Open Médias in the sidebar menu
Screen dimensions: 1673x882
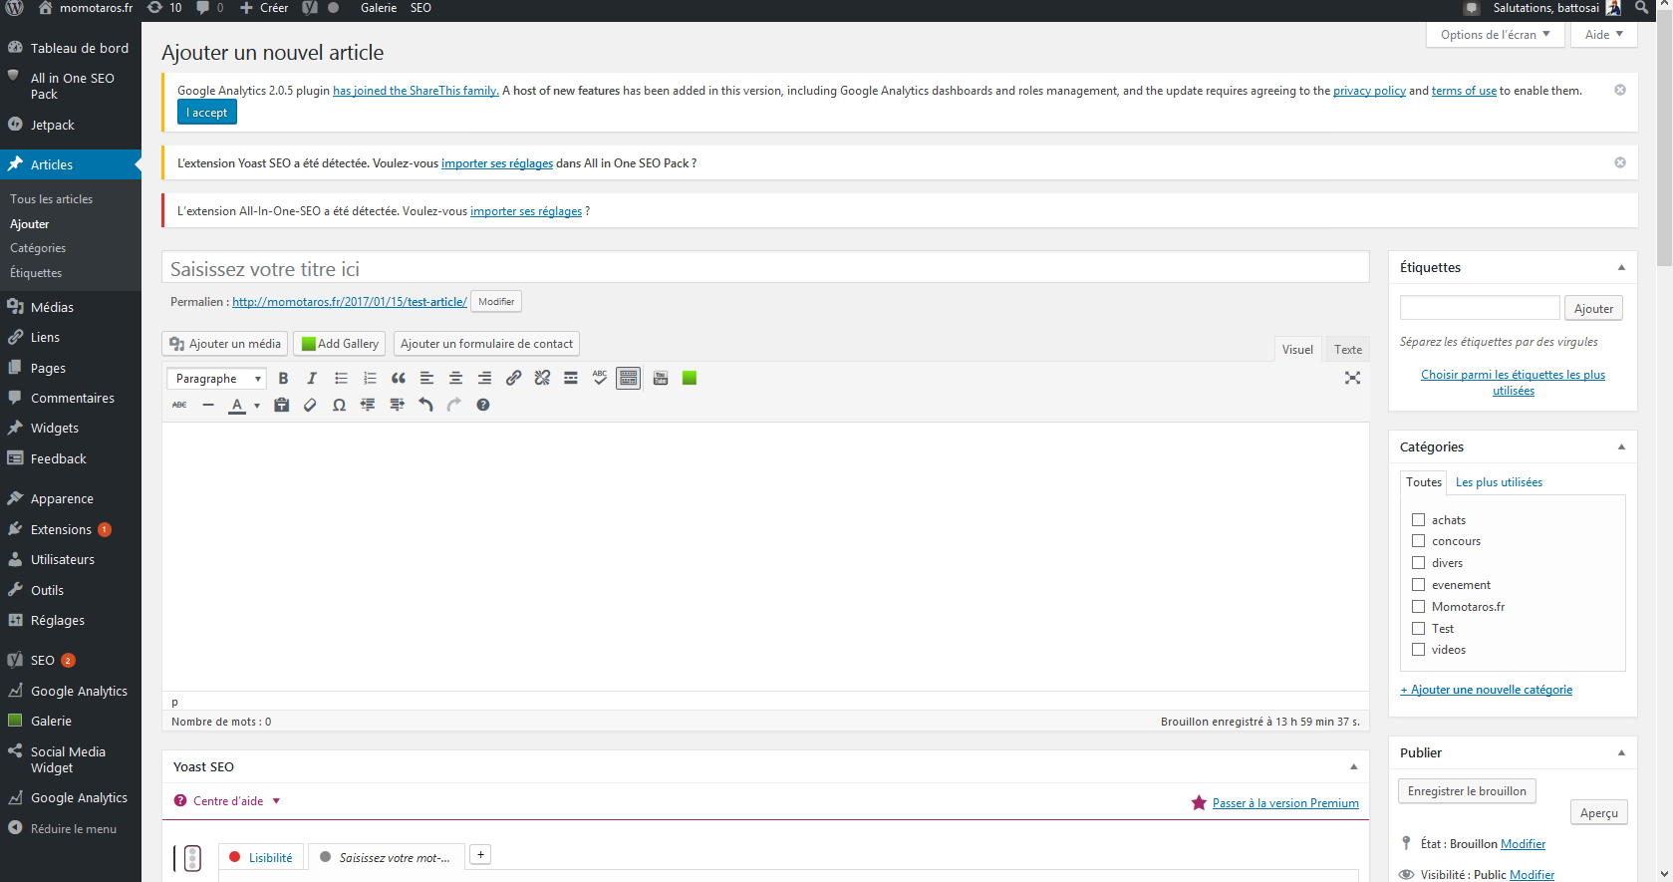tap(71, 308)
